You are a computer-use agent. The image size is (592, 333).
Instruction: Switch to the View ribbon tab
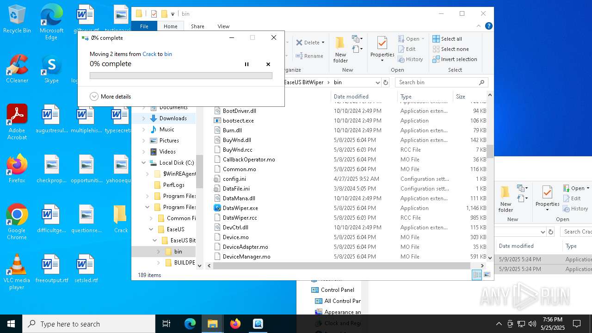click(223, 26)
